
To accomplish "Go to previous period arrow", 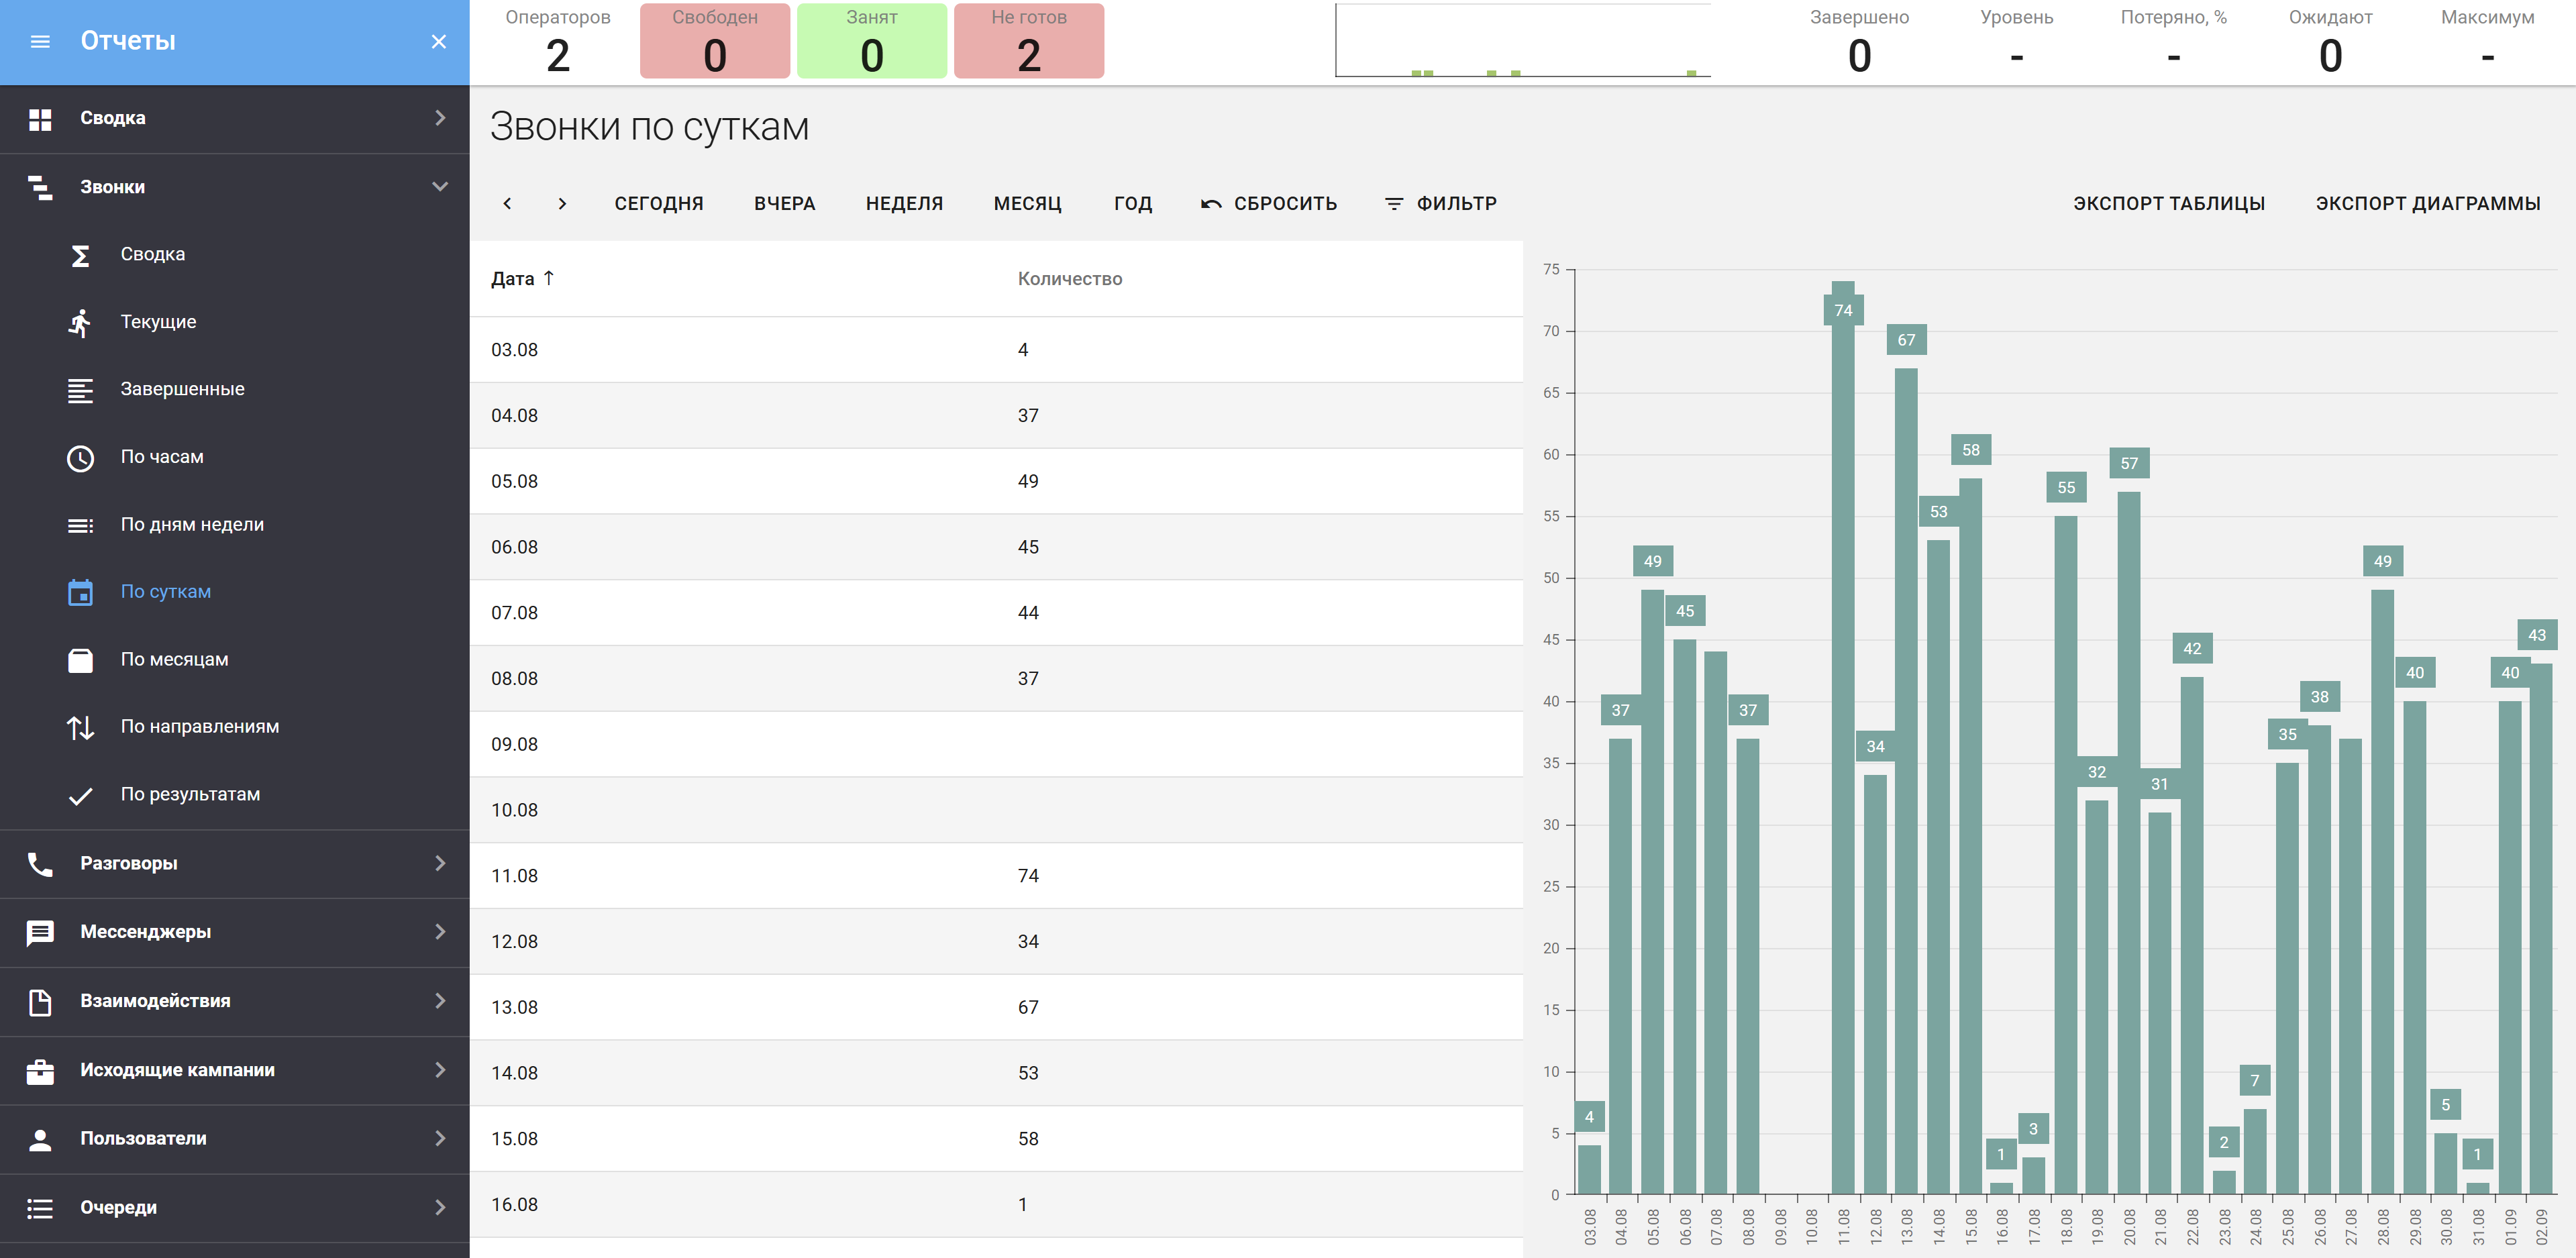I will point(507,203).
